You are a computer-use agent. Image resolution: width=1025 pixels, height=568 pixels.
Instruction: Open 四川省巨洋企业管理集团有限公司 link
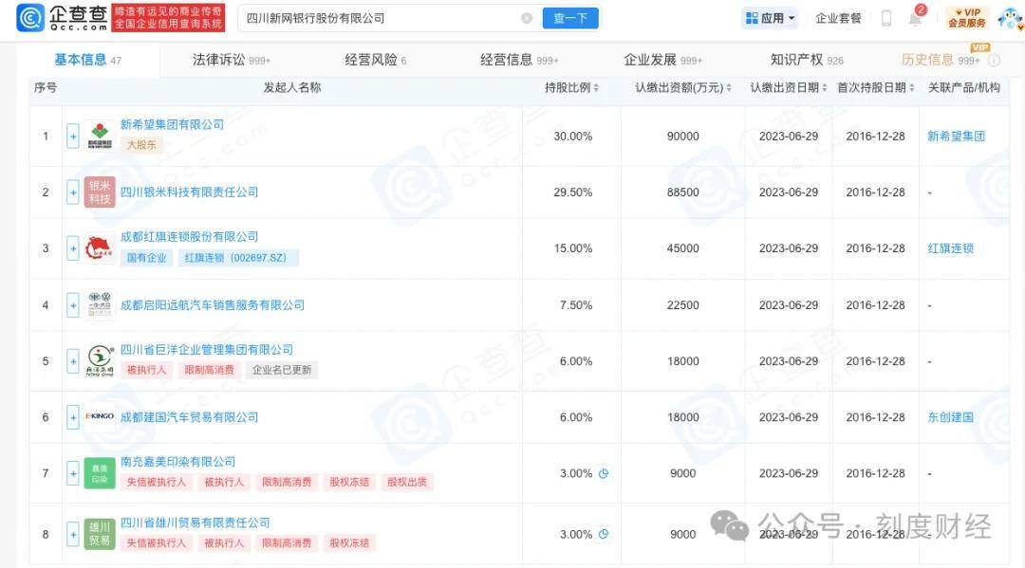[x=207, y=349]
